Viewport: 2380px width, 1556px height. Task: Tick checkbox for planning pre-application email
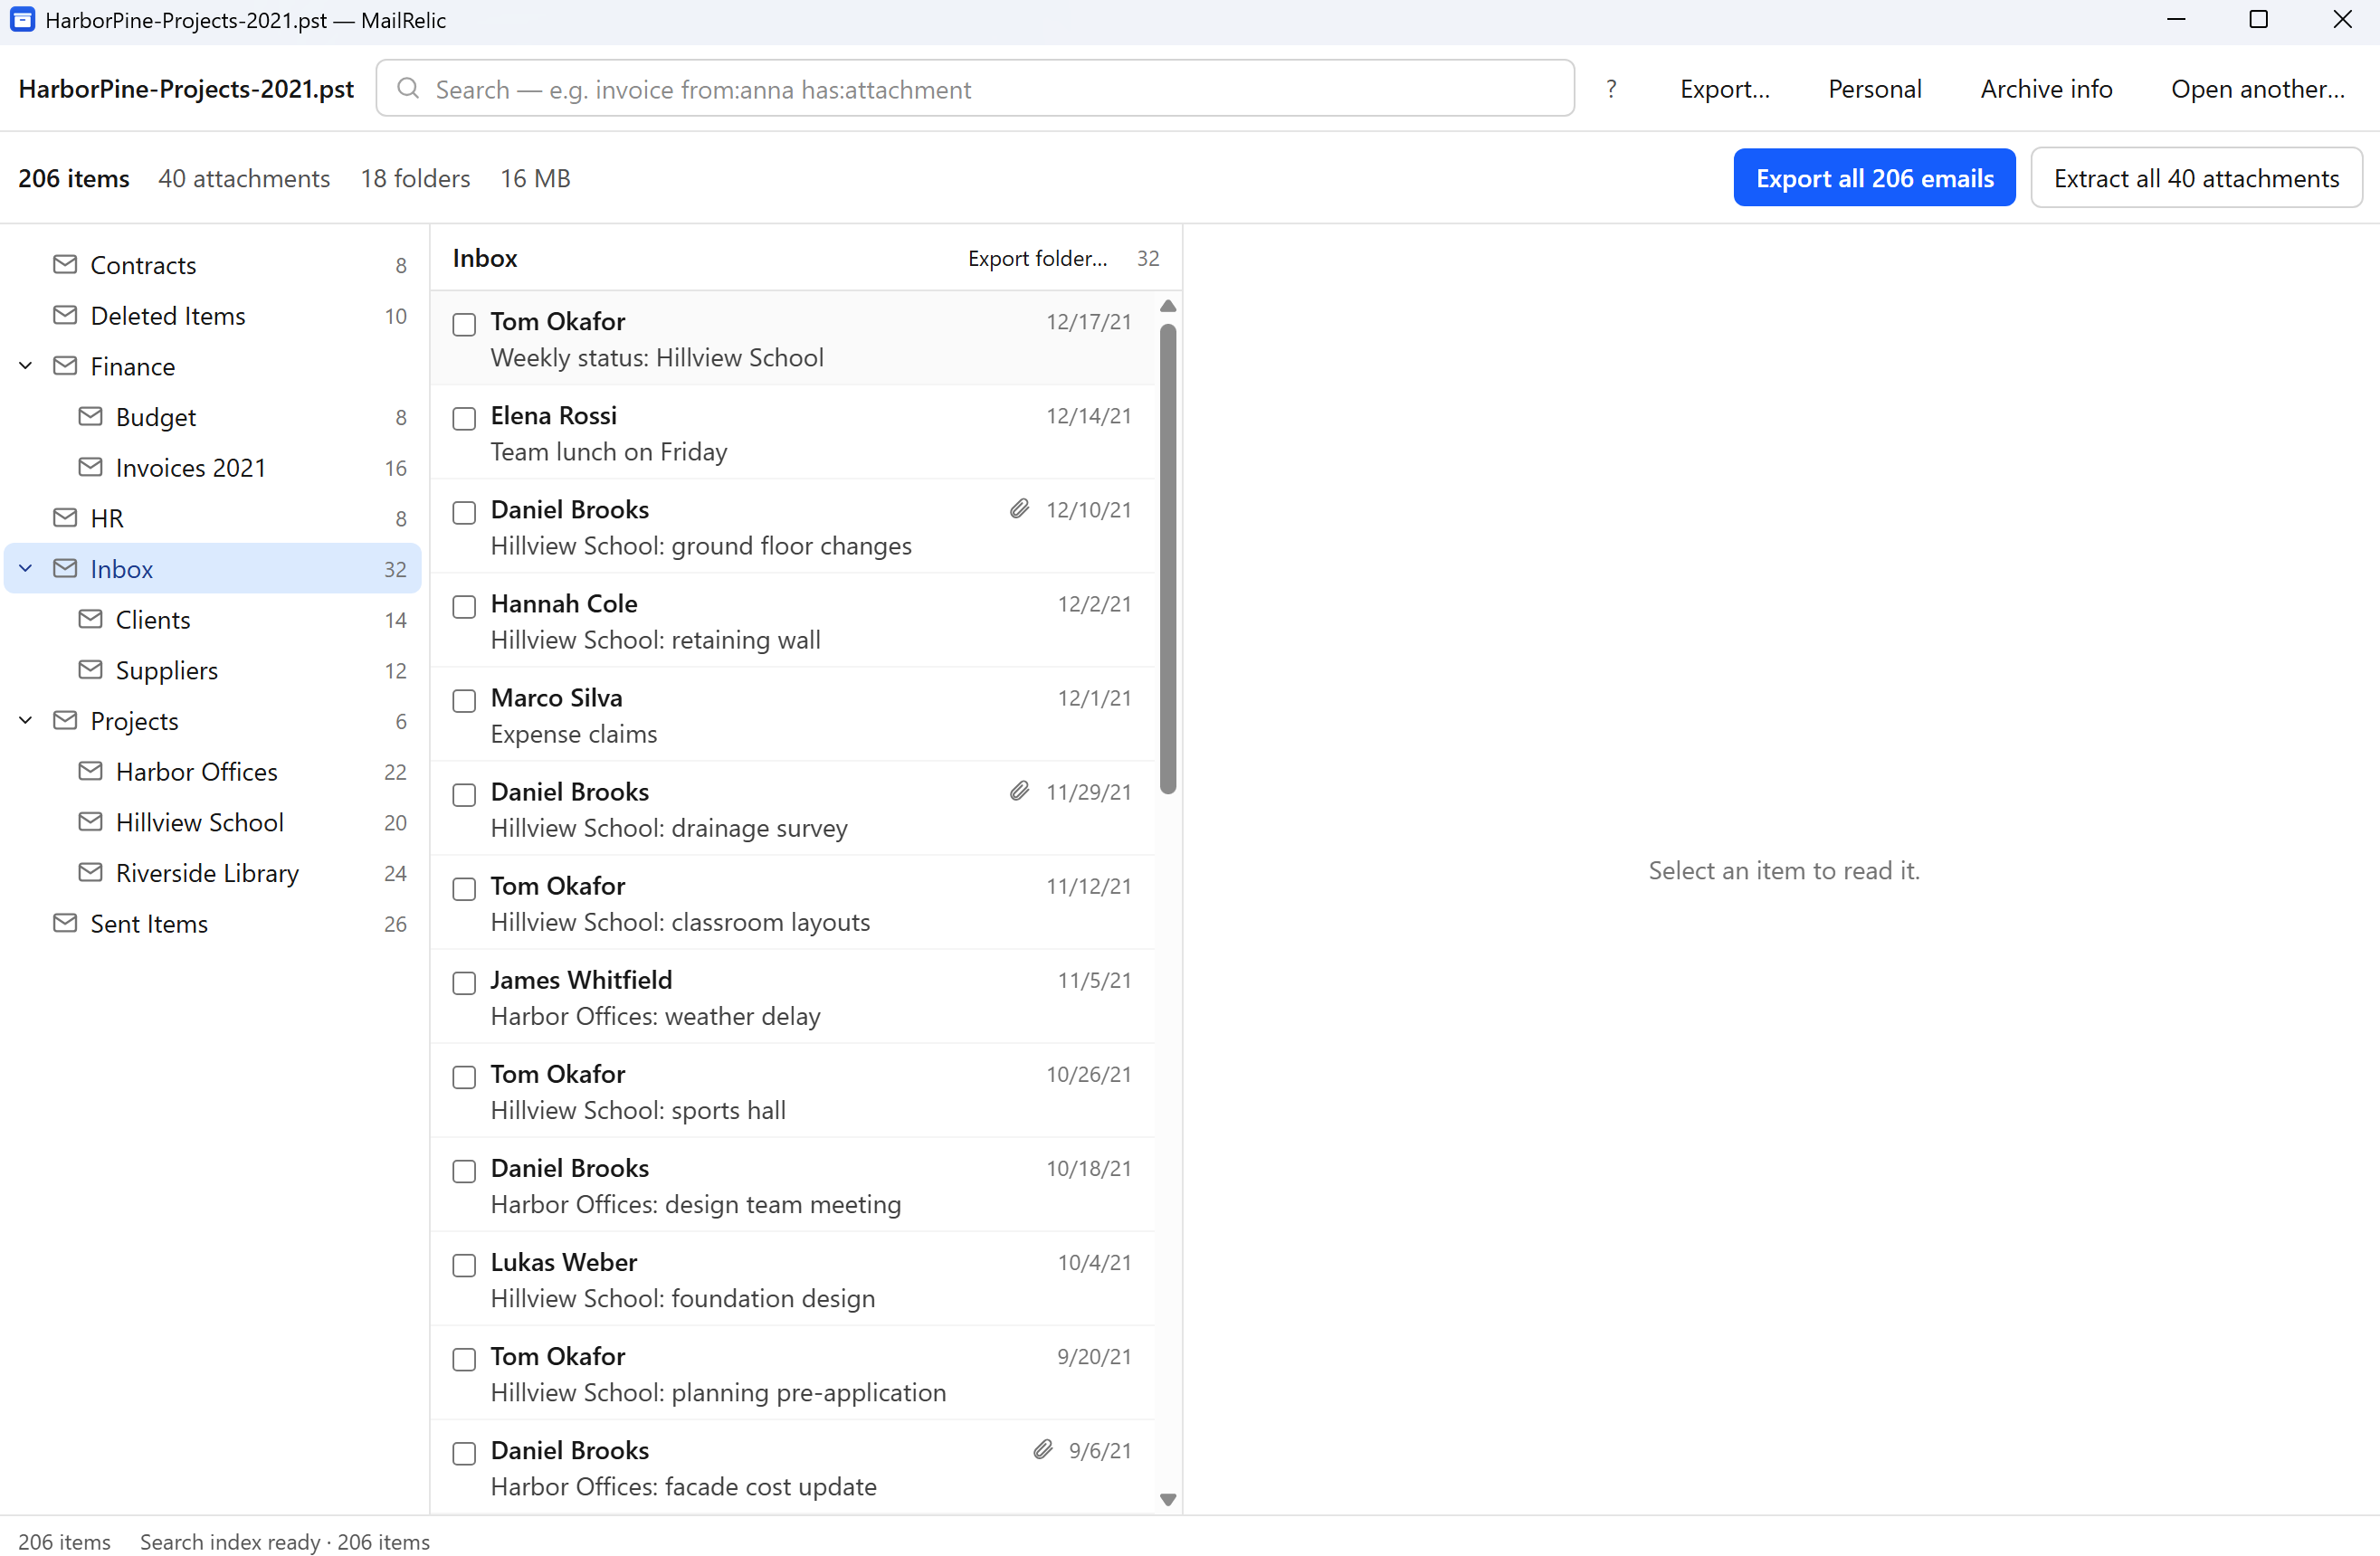click(x=464, y=1359)
